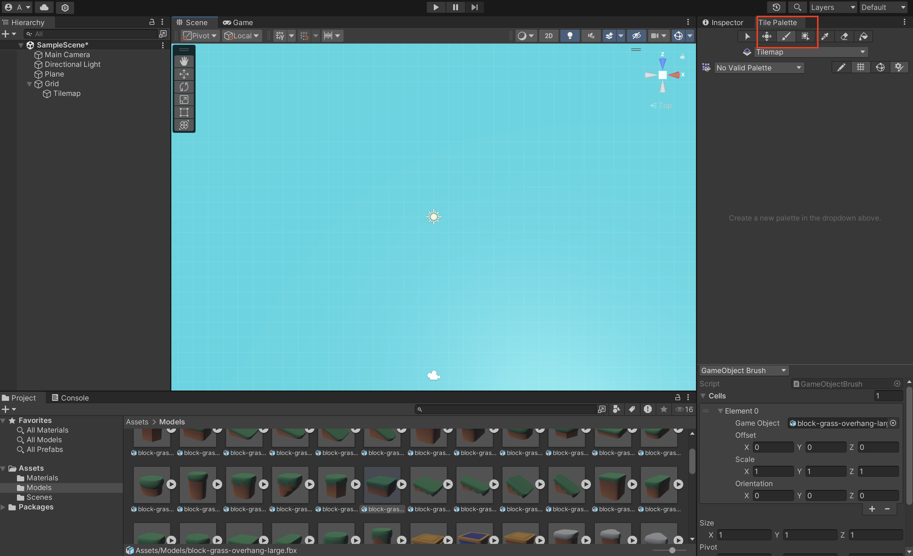Choose the Rect transform tool in Scene
913x556 pixels.
click(x=184, y=112)
